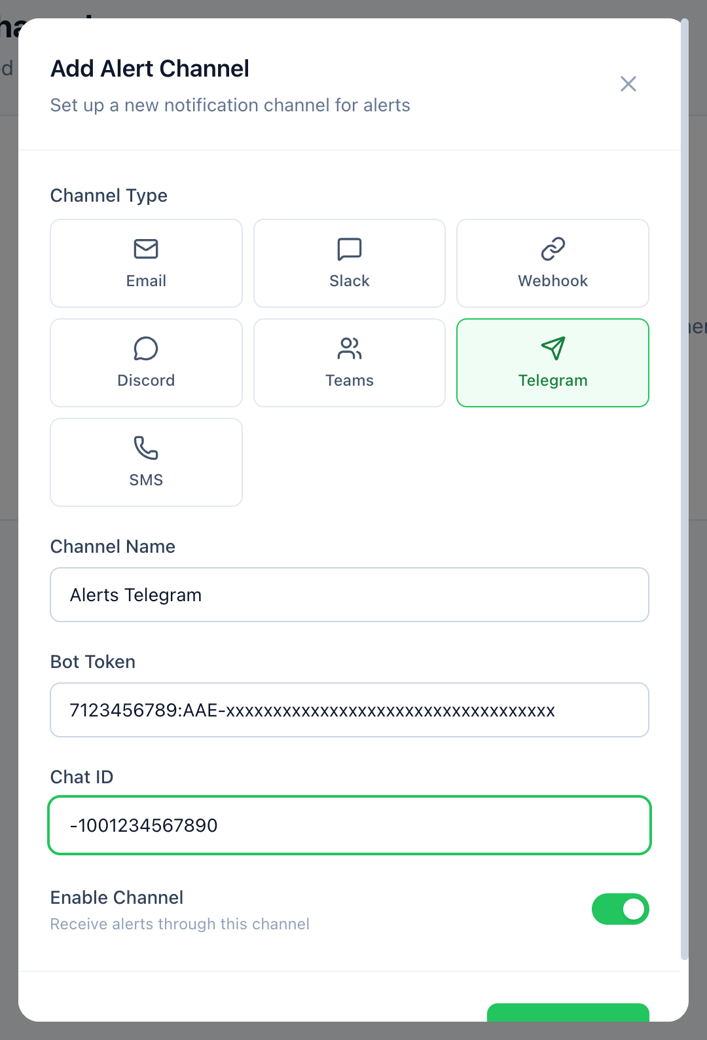
Task: Click the 'Chat ID' label
Action: [x=82, y=777]
